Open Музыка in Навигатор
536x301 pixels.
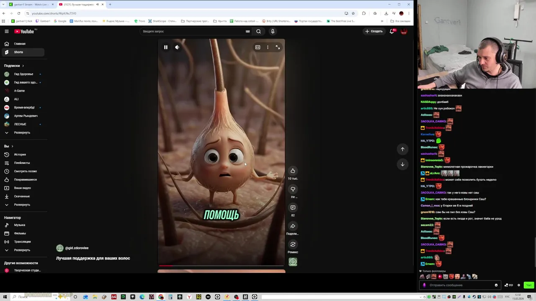23,225
